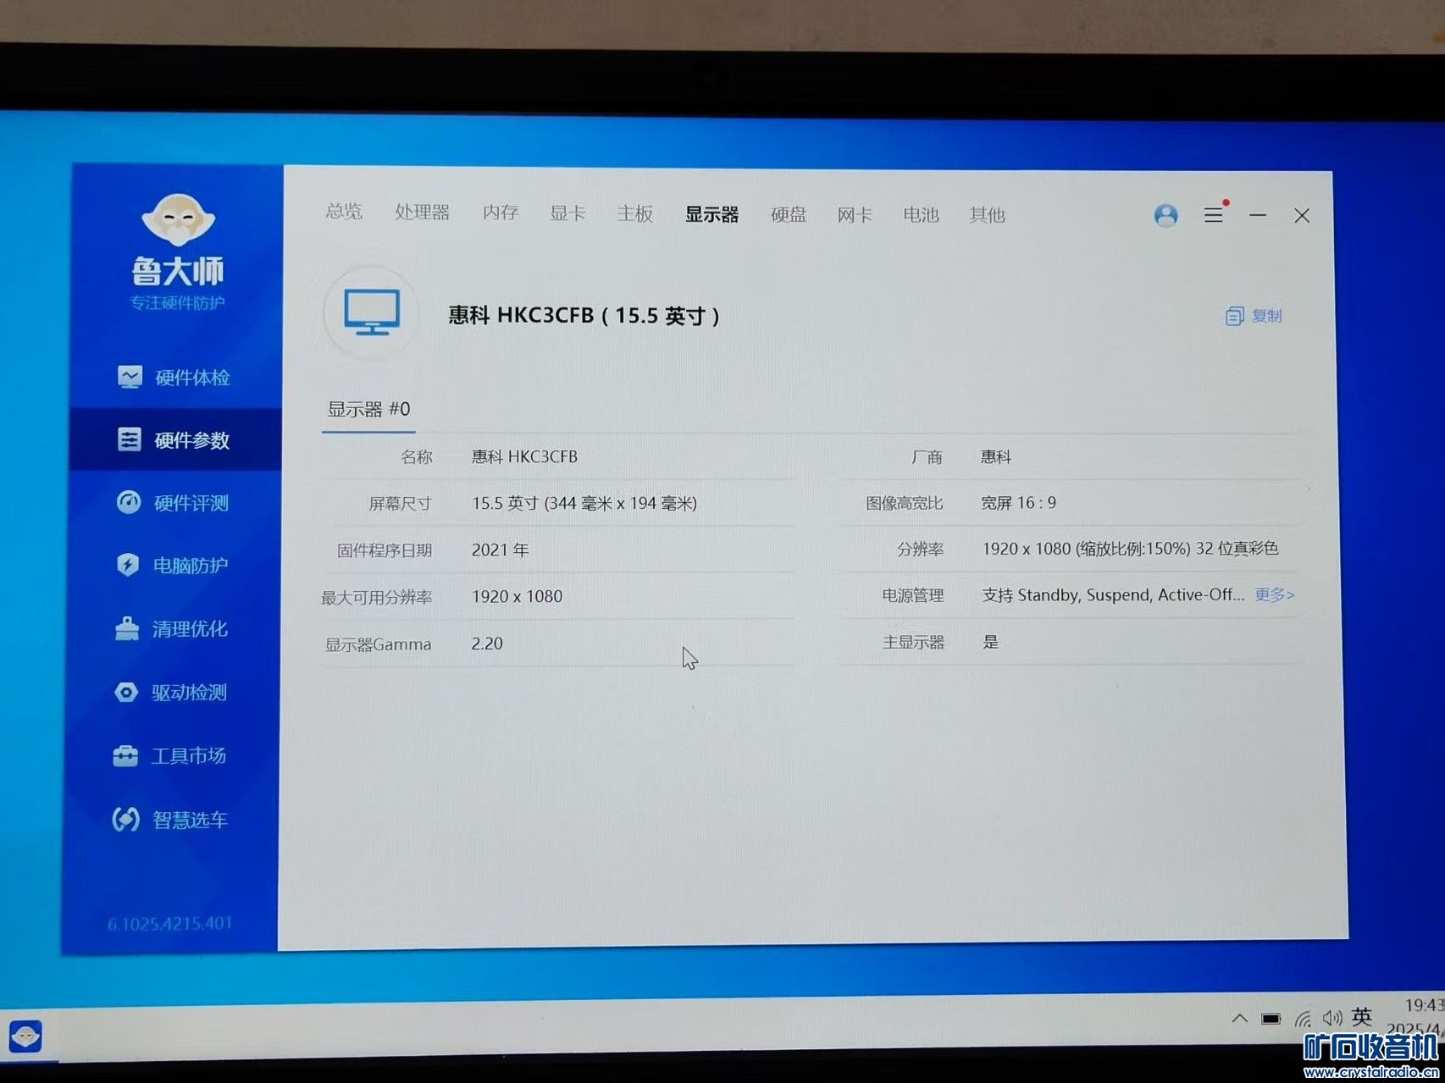Switch to the 内存 tab
The image size is (1445, 1083).
pyautogui.click(x=501, y=212)
